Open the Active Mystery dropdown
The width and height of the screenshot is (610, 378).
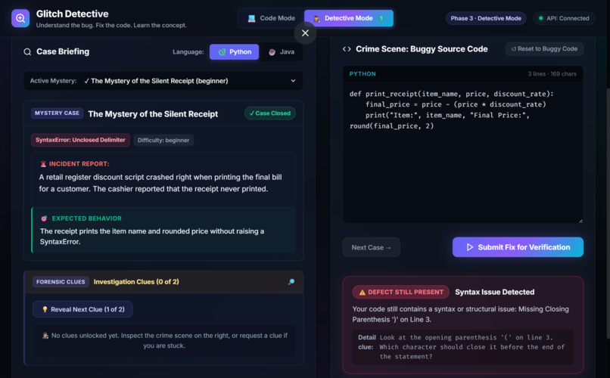tap(163, 81)
